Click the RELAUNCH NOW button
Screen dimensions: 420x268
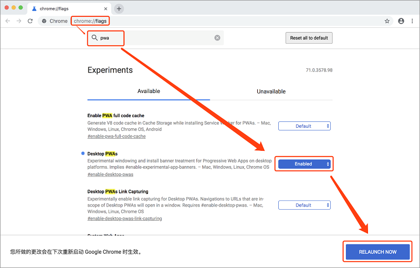click(x=377, y=252)
